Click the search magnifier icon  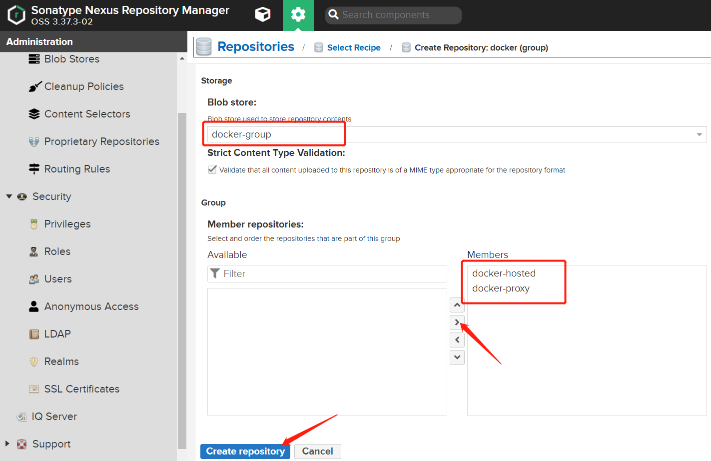(x=334, y=15)
